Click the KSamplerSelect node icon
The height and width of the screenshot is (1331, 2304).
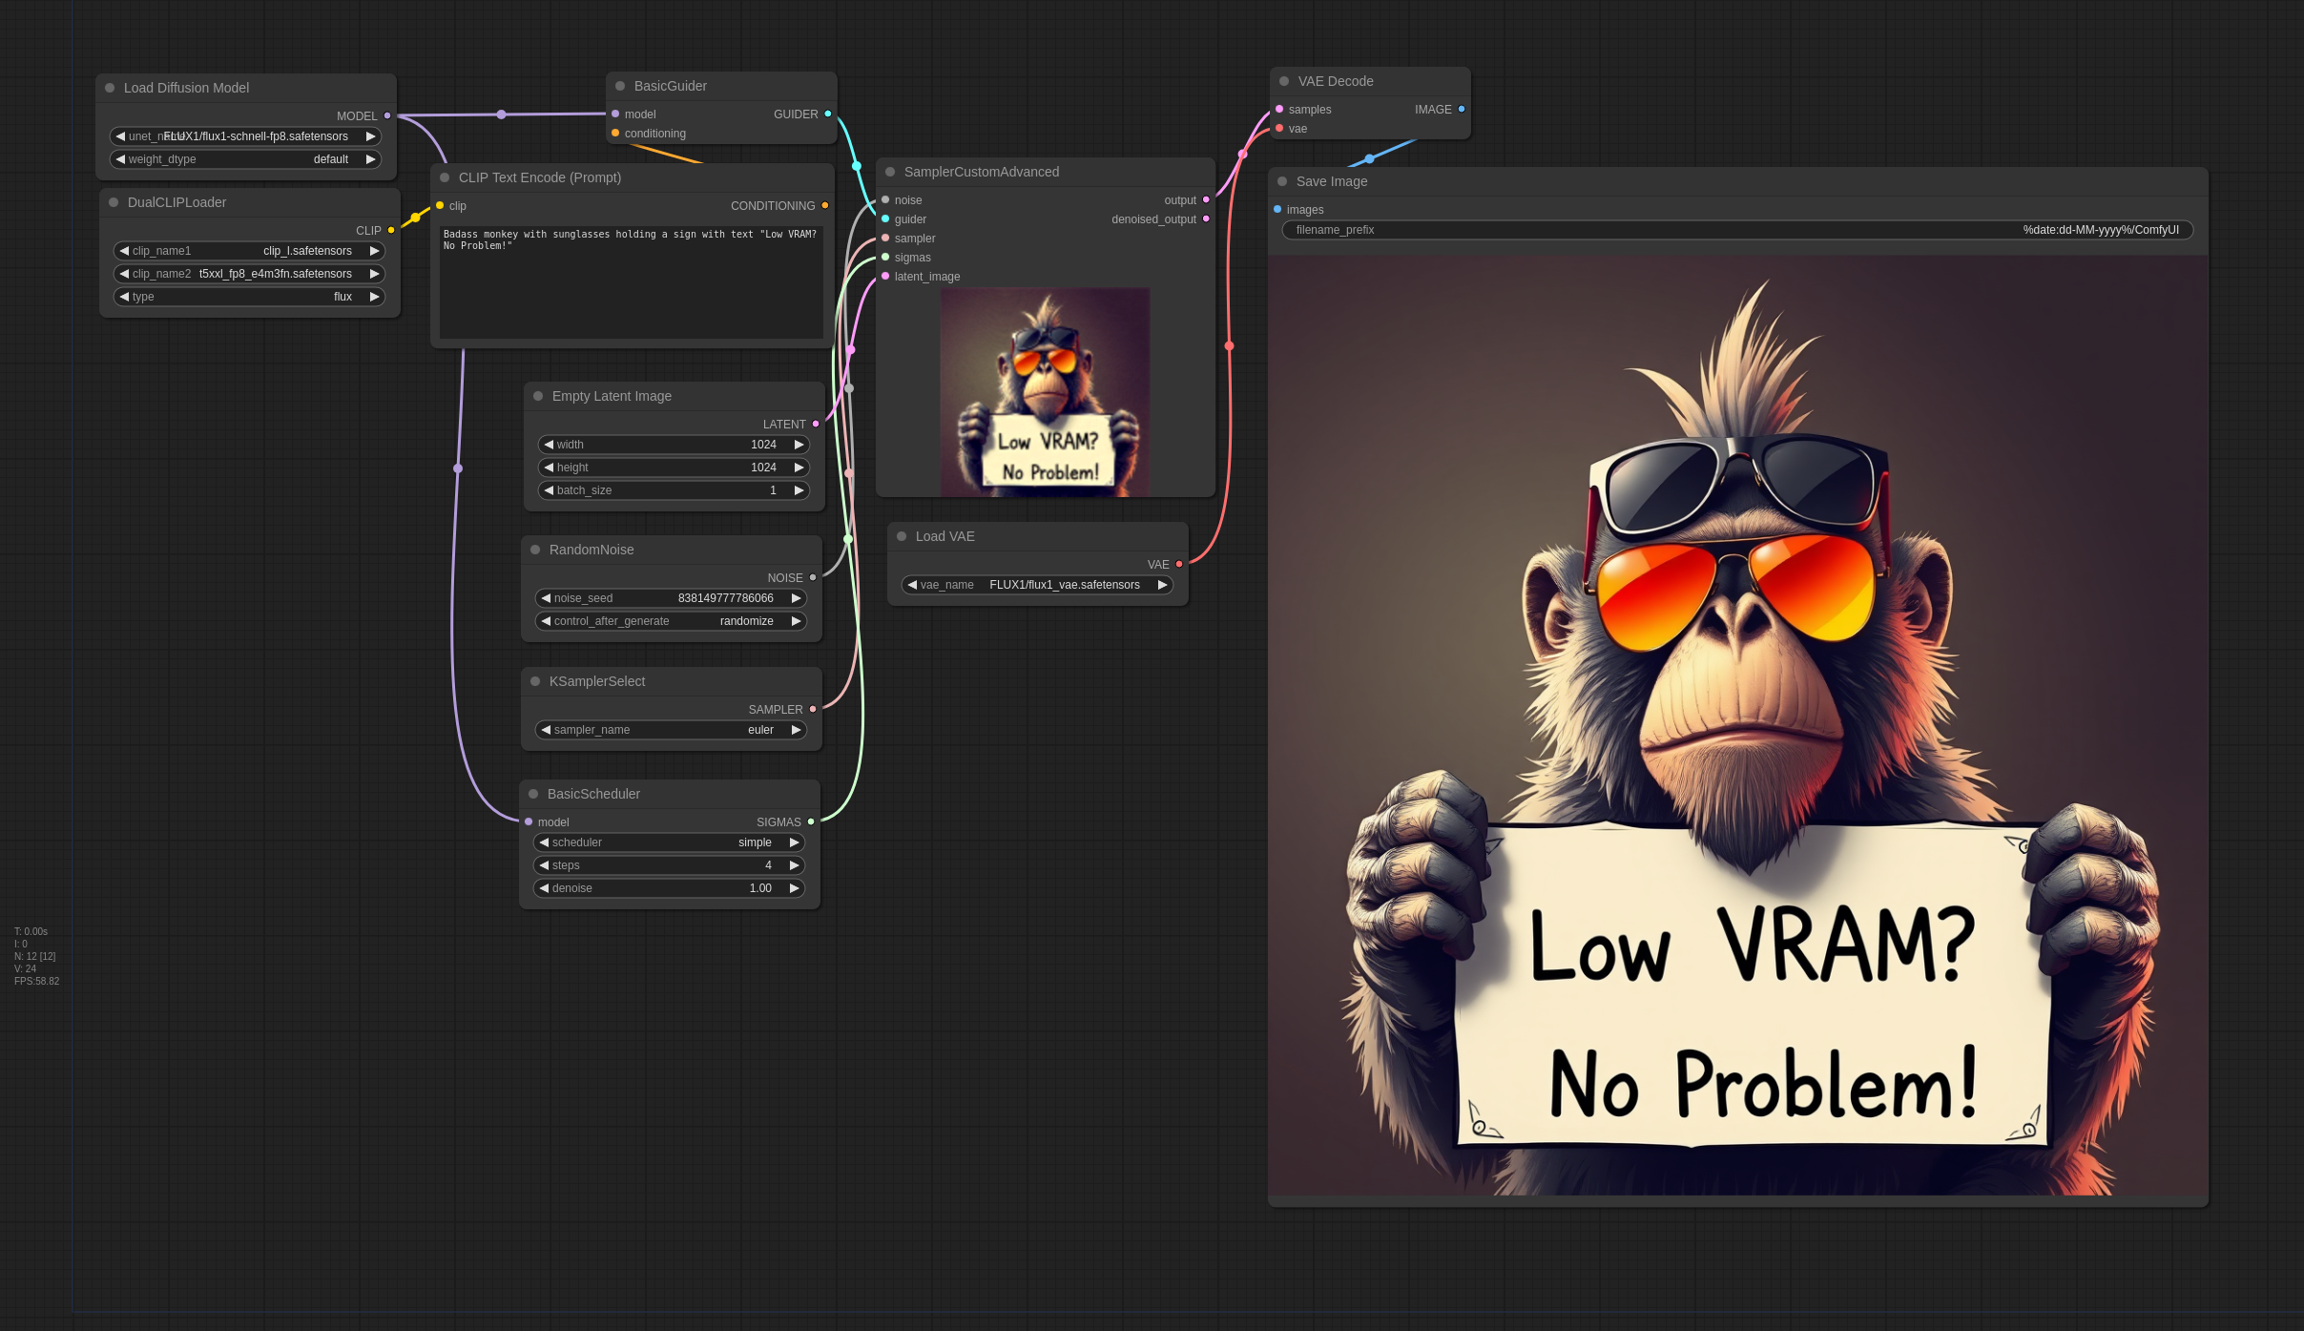(x=537, y=679)
